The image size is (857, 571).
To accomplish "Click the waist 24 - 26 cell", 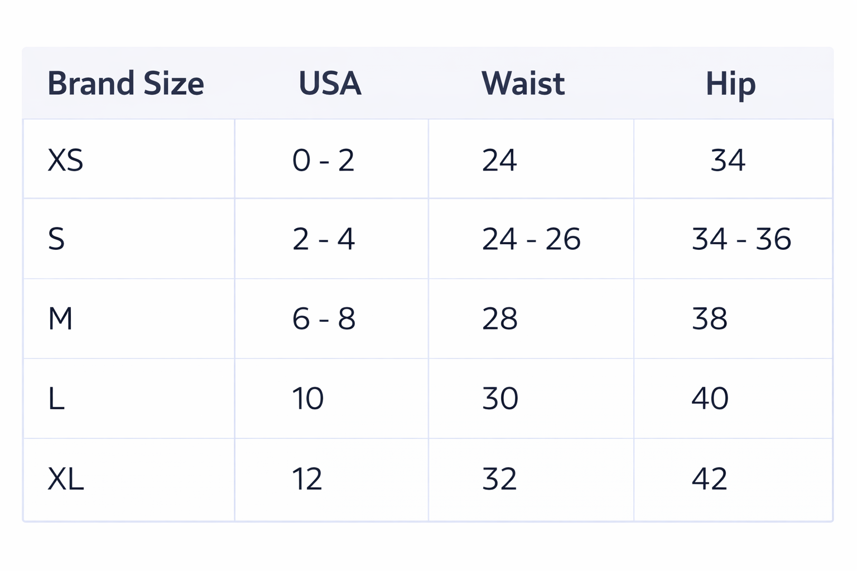I will tap(531, 239).
